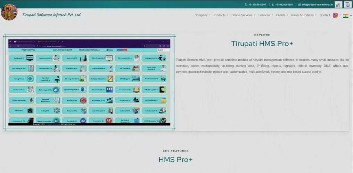Click the 'EXPLORE' label above the heading
This screenshot has width=353, height=173.
262,35
